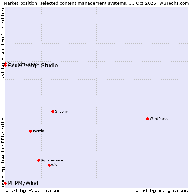Select the Joomla red diamond marker

[30, 131]
